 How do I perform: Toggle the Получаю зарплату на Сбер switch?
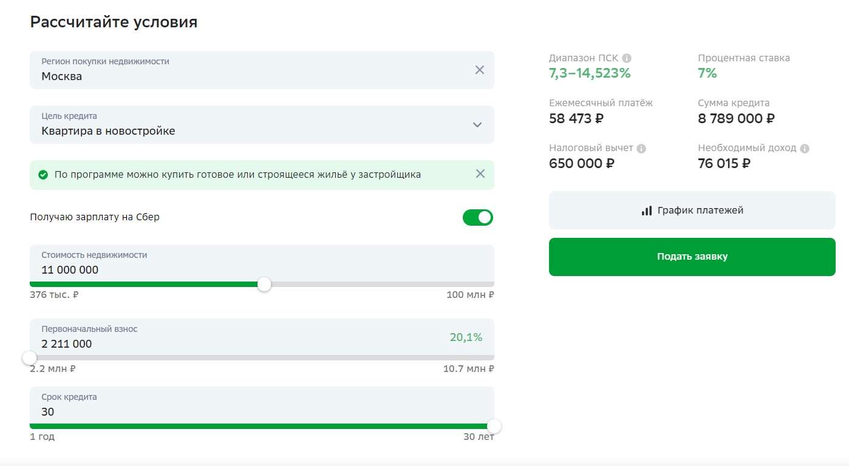click(x=478, y=217)
